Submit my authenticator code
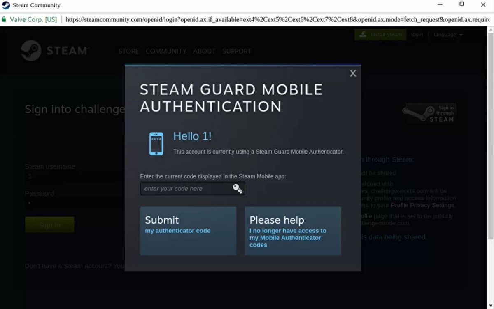 188,231
